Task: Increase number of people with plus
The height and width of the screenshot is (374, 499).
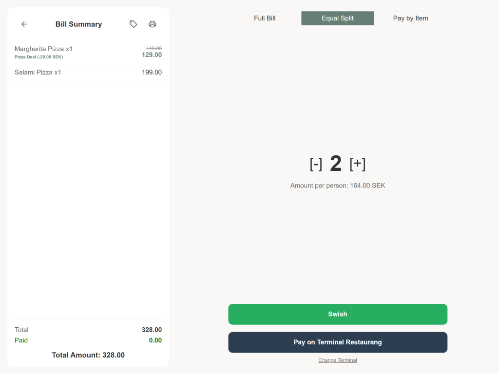Action: [358, 164]
